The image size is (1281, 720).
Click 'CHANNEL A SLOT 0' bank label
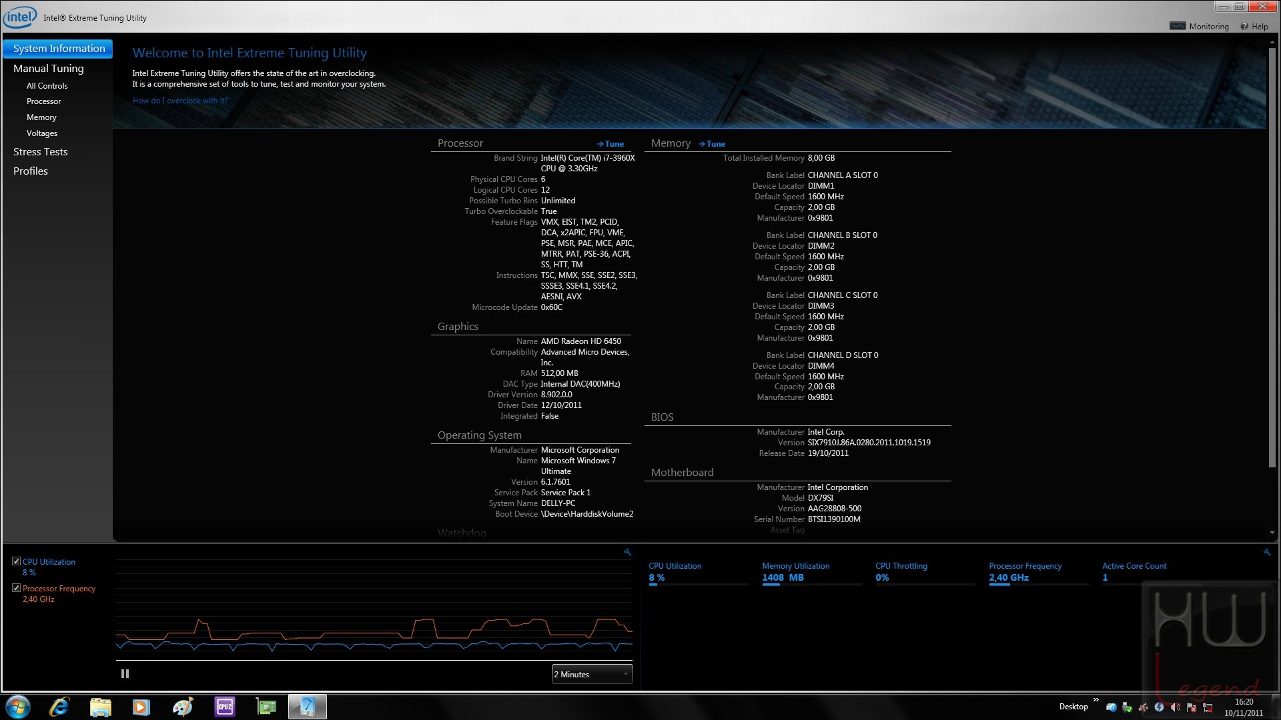pyautogui.click(x=843, y=175)
